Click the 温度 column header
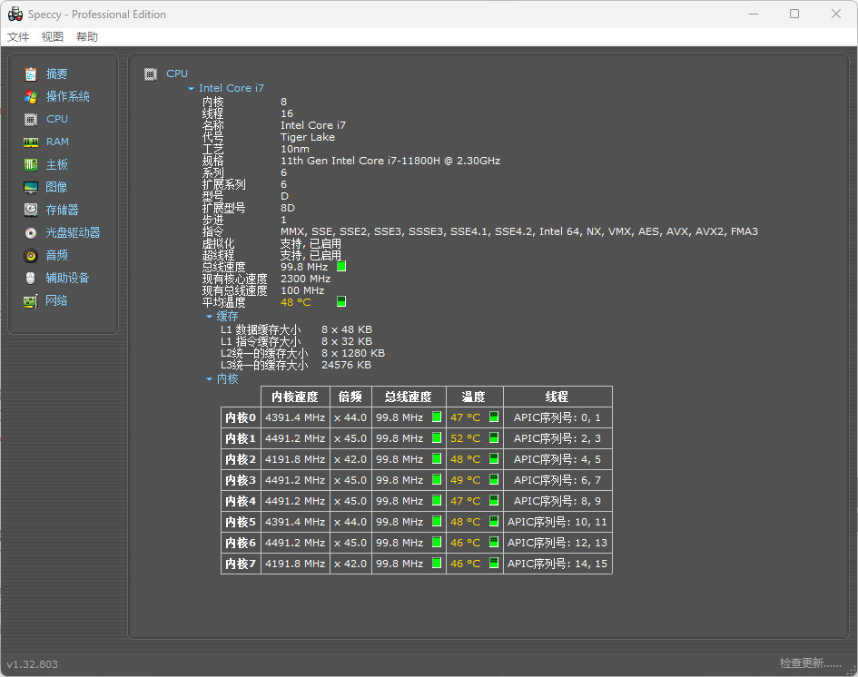 pyautogui.click(x=474, y=397)
